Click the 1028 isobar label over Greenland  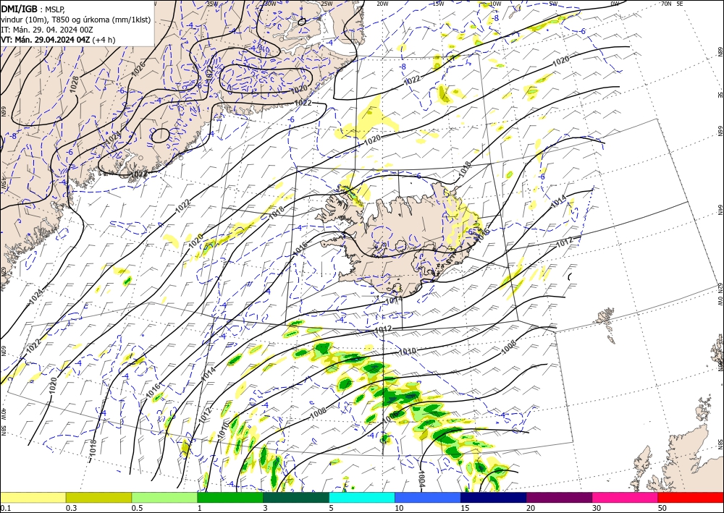pos(73,85)
